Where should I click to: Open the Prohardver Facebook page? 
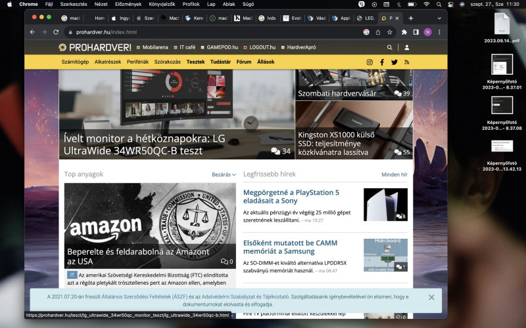click(x=382, y=62)
